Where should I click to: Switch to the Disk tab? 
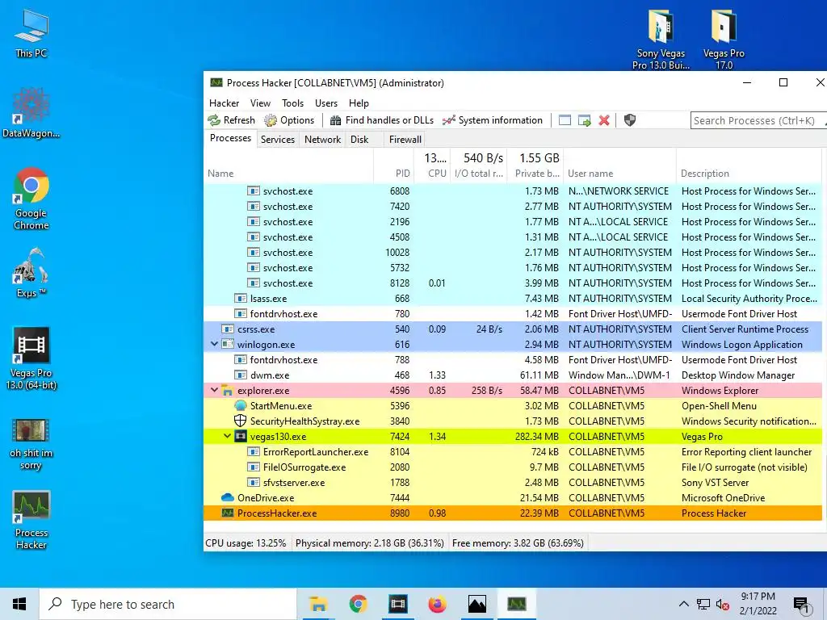359,139
